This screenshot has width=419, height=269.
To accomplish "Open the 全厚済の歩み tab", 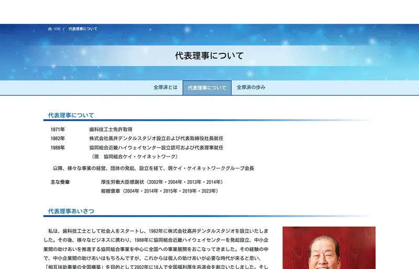I will tap(251, 87).
